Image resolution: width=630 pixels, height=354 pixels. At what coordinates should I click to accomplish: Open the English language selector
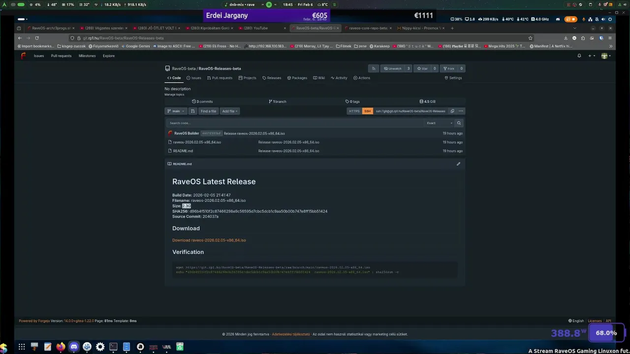tap(576, 321)
